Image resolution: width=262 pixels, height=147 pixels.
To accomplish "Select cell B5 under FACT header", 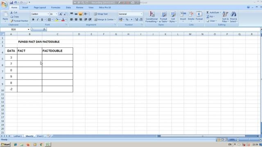I will (x=29, y=58).
